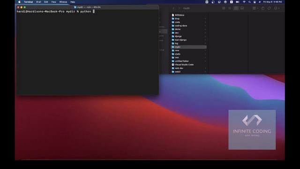Switch Finder to gallery view

(242, 8)
